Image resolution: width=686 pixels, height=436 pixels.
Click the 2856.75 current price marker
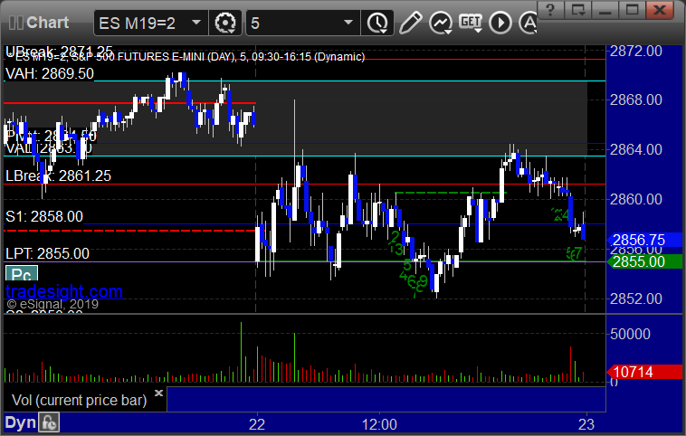(644, 240)
